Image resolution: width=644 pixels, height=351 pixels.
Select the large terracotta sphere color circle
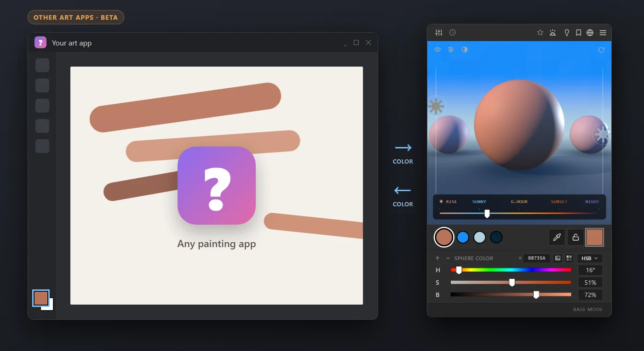pos(444,237)
